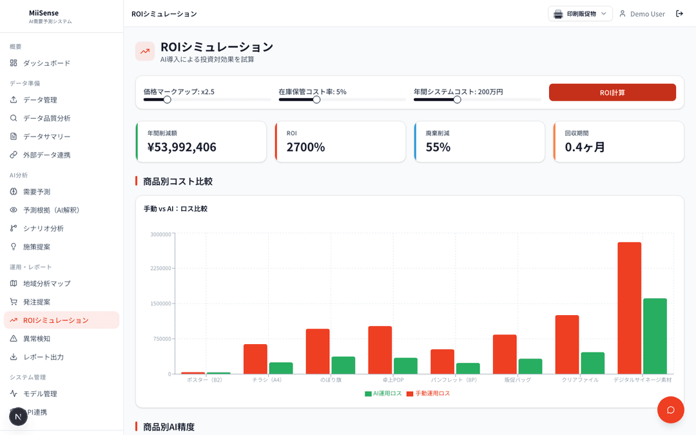The height and width of the screenshot is (435, 696).
Task: Click the warning triangle icon beside 異常検知
Action: (14, 339)
